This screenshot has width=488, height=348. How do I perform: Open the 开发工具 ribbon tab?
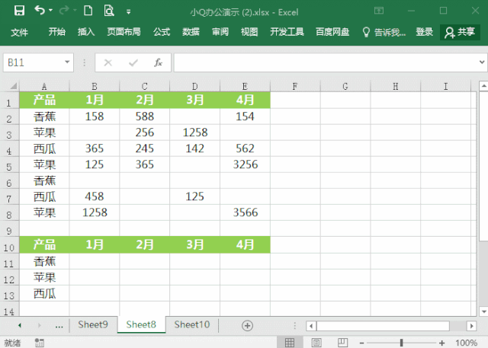pyautogui.click(x=287, y=32)
